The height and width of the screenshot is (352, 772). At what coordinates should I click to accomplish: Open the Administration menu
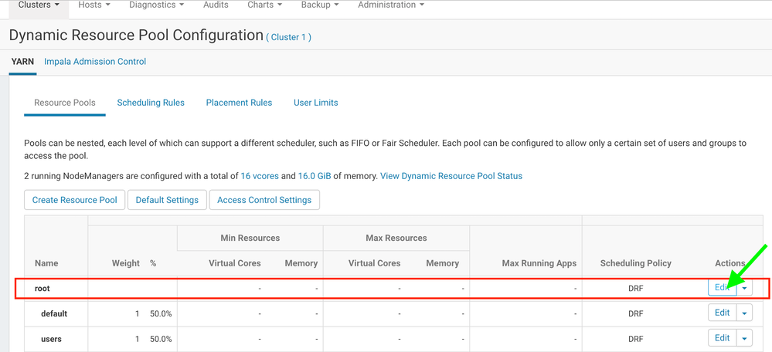point(391,5)
